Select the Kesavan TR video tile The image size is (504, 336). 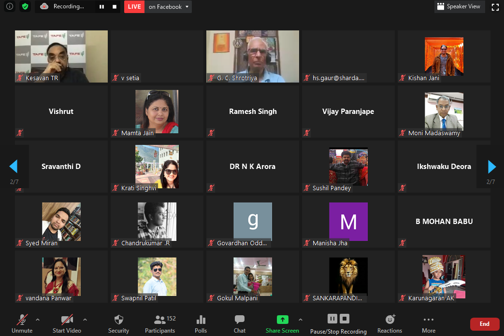coord(61,56)
